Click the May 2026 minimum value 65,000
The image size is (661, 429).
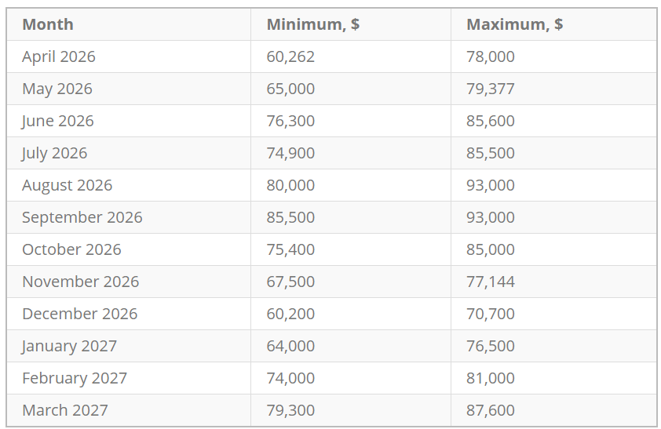click(x=290, y=89)
